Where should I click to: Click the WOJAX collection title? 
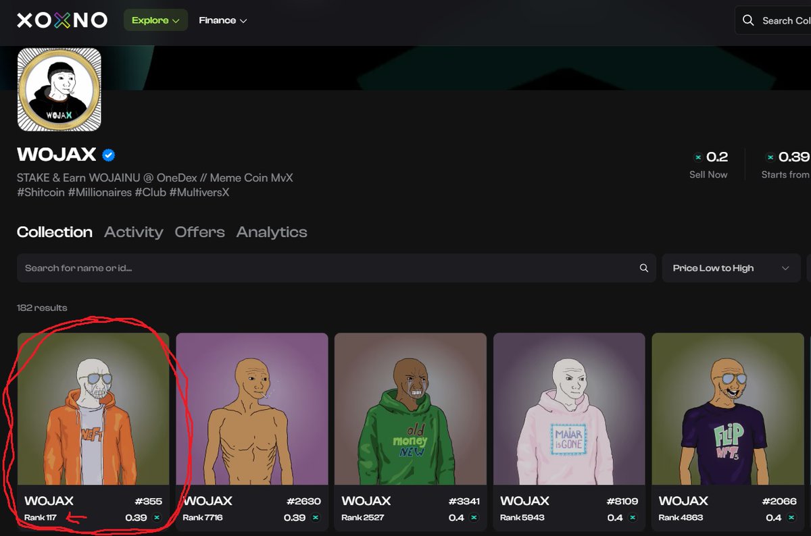pyautogui.click(x=57, y=155)
